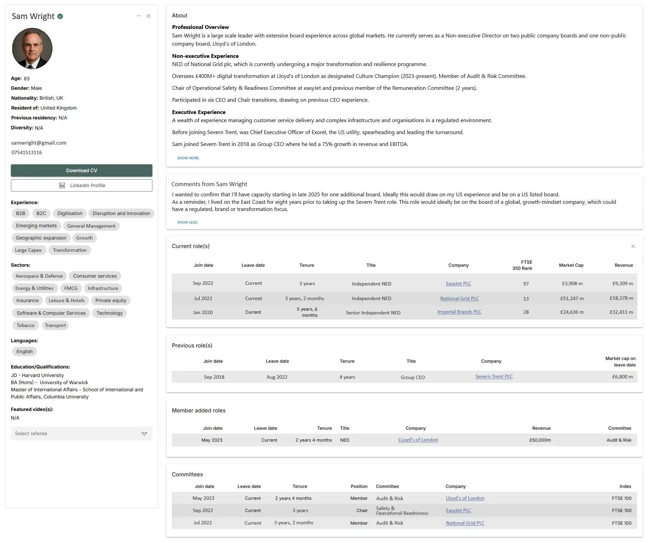Select the B2B experience tag
This screenshot has height=542, width=647.
tap(20, 213)
